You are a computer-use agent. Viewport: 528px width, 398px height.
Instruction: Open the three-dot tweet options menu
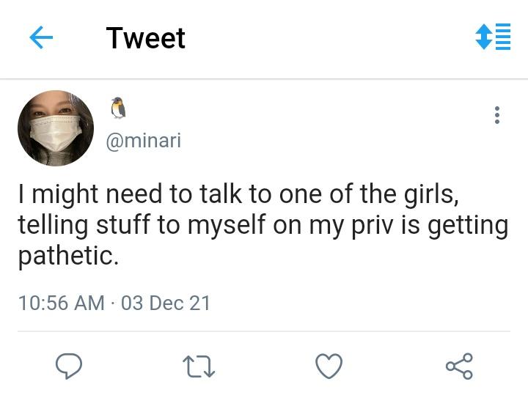pyautogui.click(x=497, y=115)
